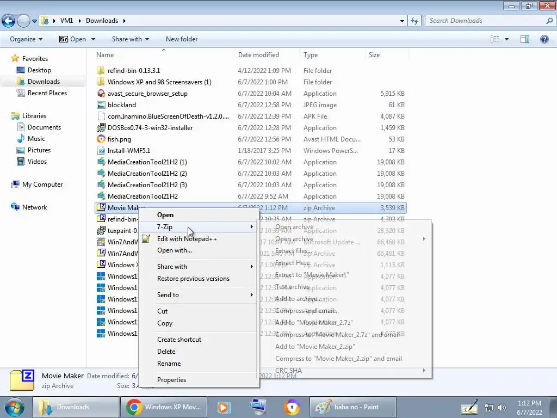The width and height of the screenshot is (557, 418).
Task: Choose Restore previous versions
Action: [x=193, y=279]
